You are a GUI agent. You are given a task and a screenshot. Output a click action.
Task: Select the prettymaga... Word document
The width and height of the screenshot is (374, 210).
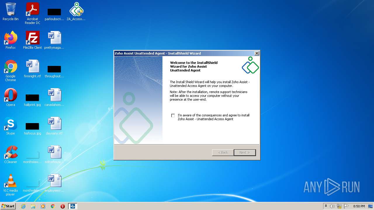tap(54, 40)
